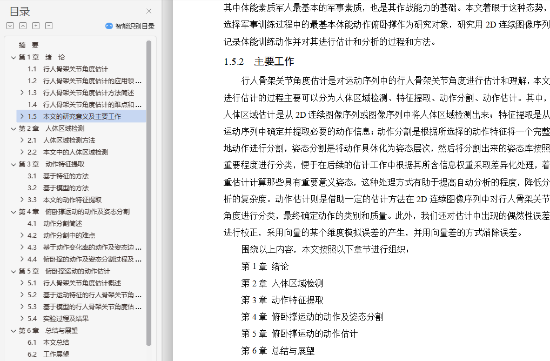550x361 pixels.
Task: Select outline entry 1.3 行人骨架关节角度估计方法简述
Action: [81, 92]
